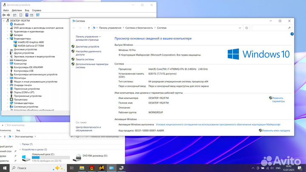
Task: Open Дополнительные параметры системы link
Action: [92, 66]
